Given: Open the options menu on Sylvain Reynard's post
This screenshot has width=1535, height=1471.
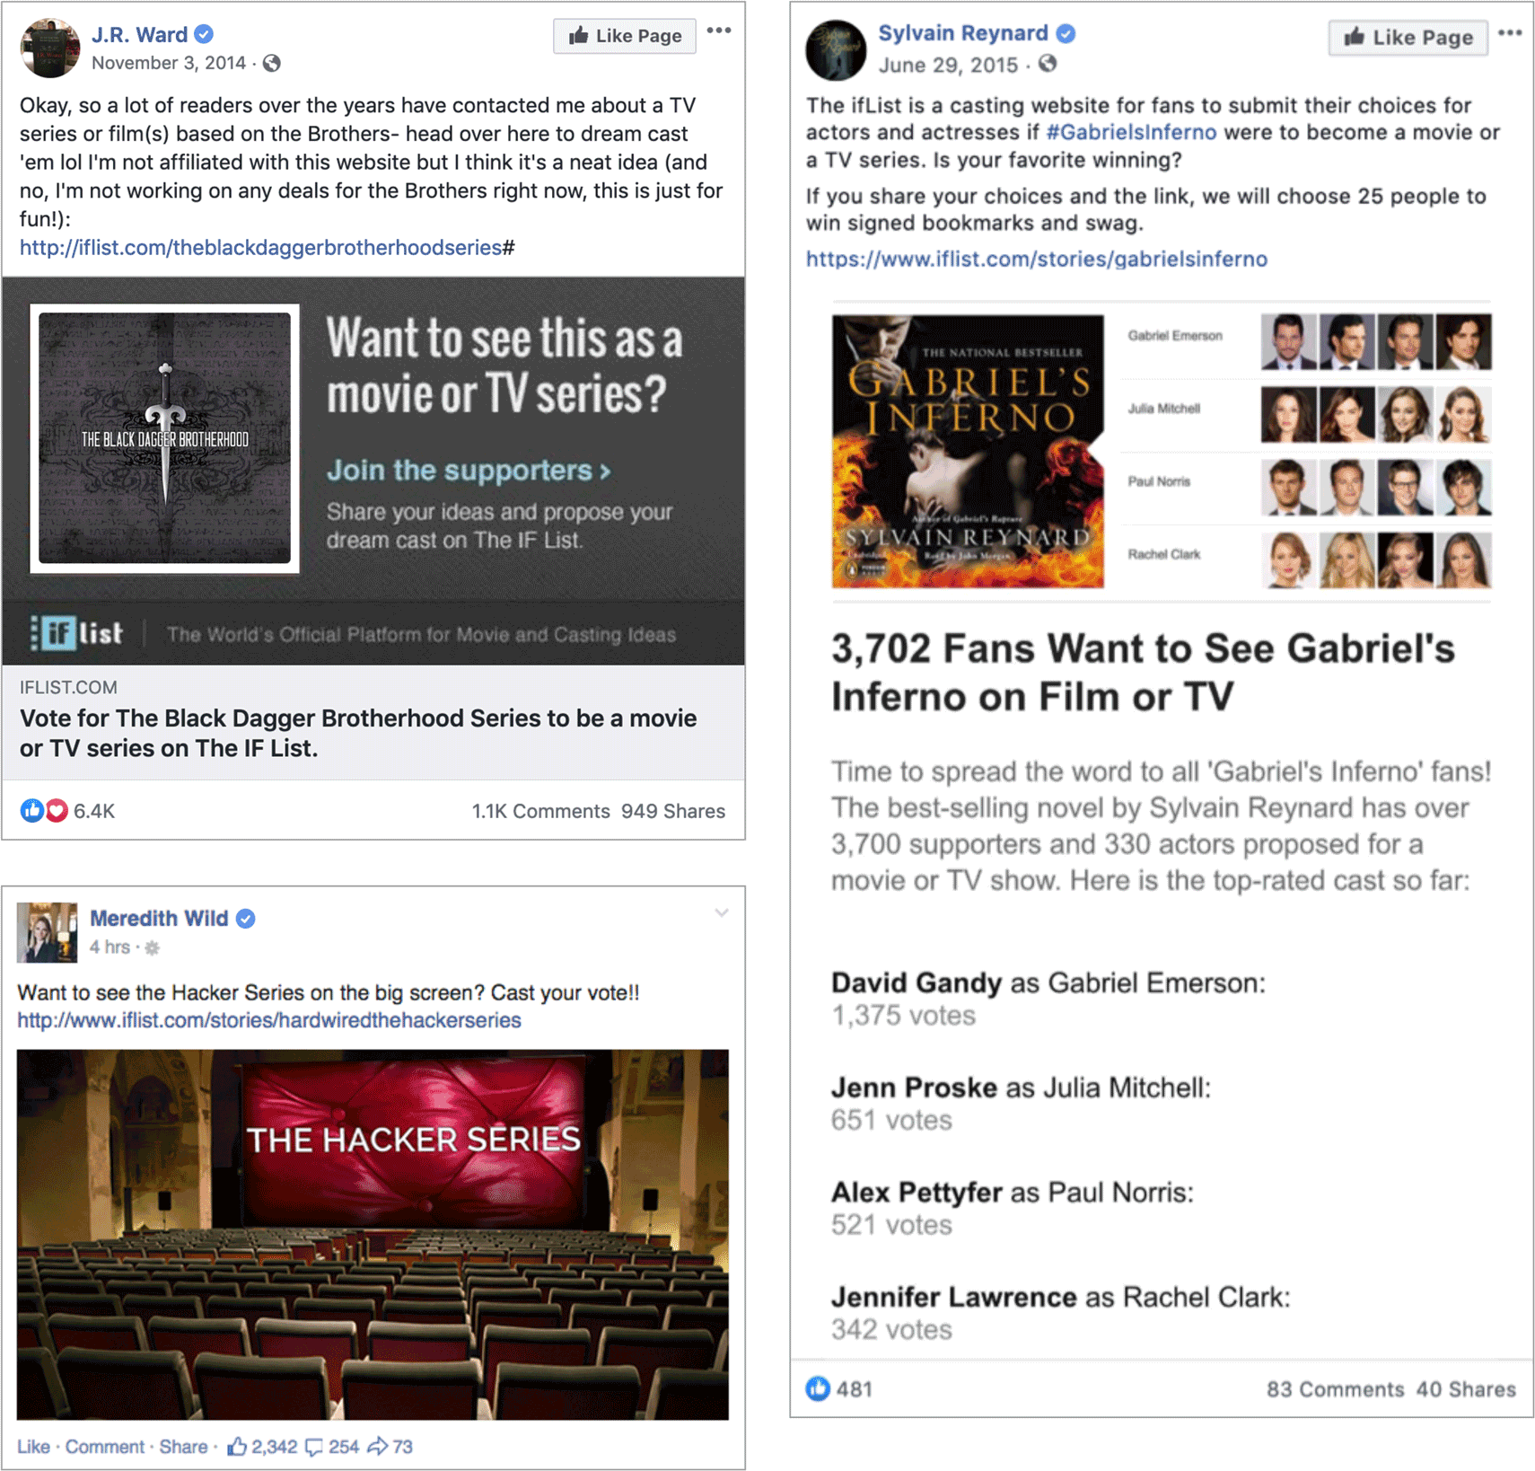Looking at the screenshot, I should 1510,33.
